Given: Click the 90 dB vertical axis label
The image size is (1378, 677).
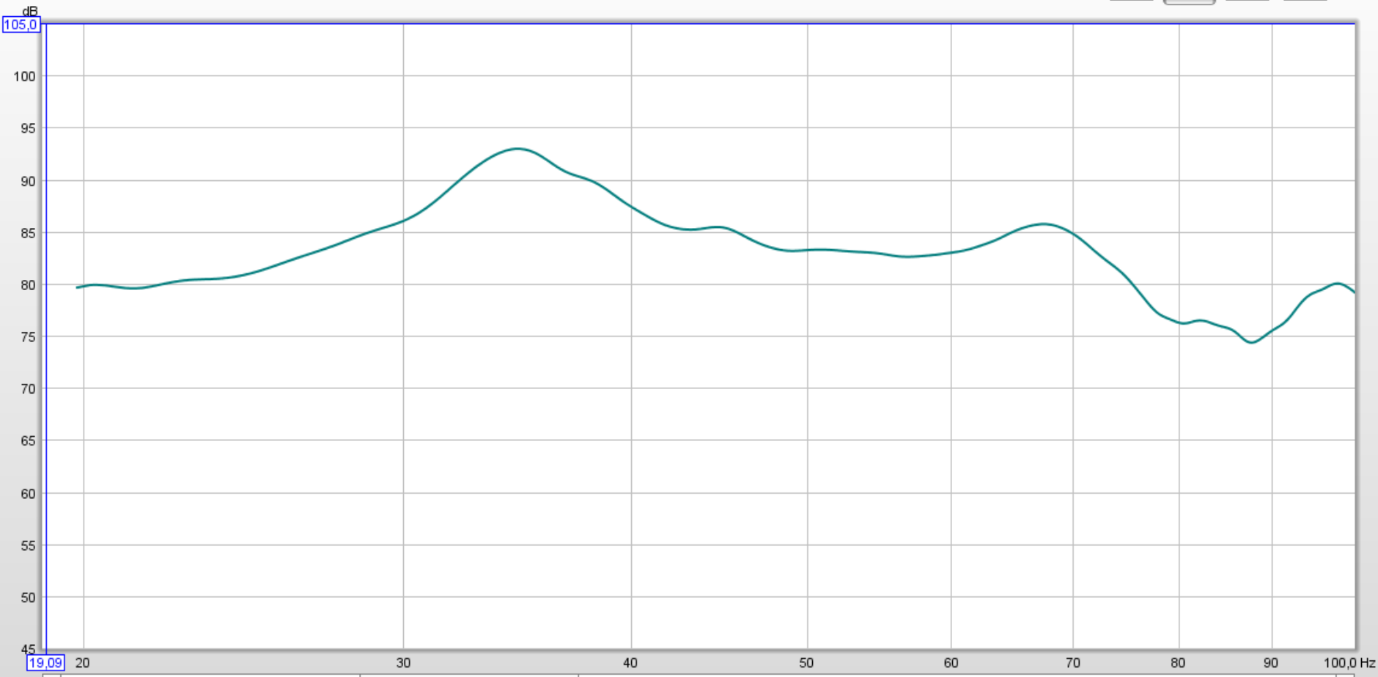Looking at the screenshot, I should pos(27,181).
